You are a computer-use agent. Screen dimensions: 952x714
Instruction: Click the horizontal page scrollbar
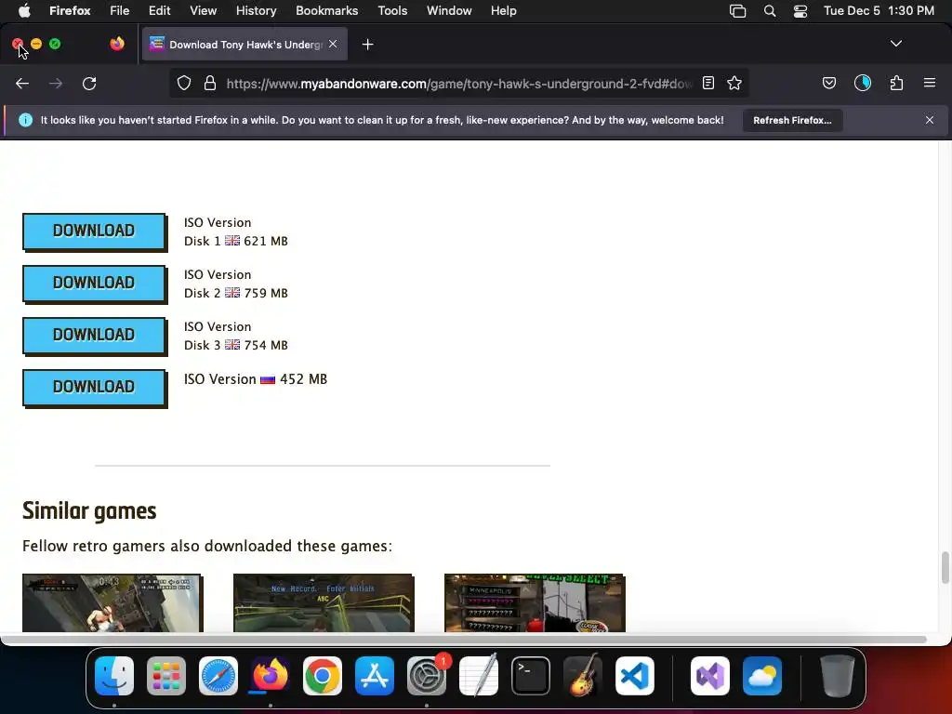464,640
